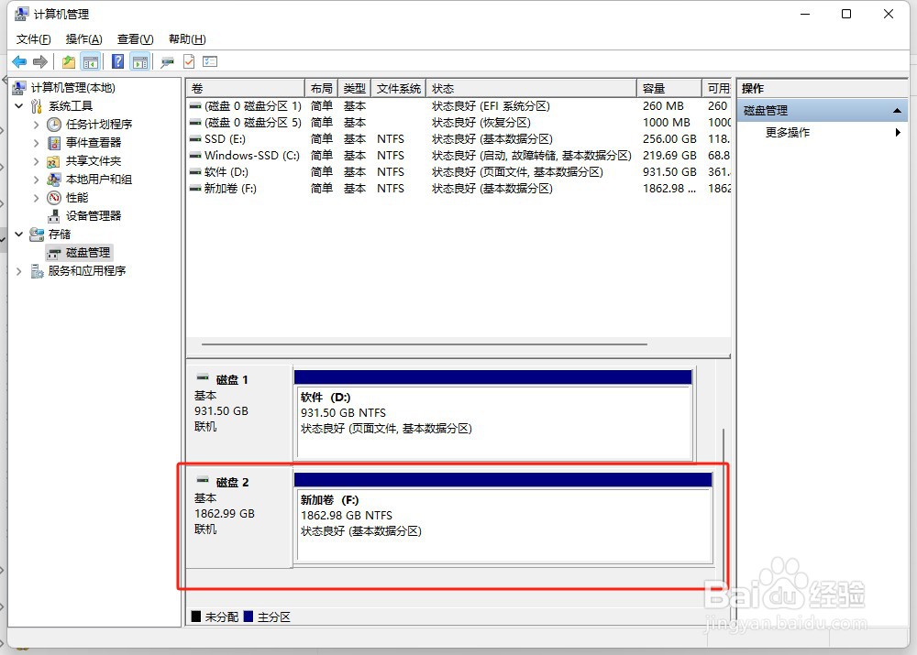Click the show/hide action pane toolbar icon
This screenshot has height=655, width=917.
[140, 61]
